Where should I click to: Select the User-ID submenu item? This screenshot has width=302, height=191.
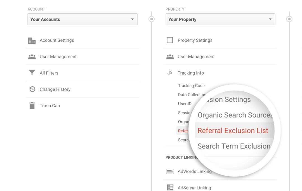point(185,103)
